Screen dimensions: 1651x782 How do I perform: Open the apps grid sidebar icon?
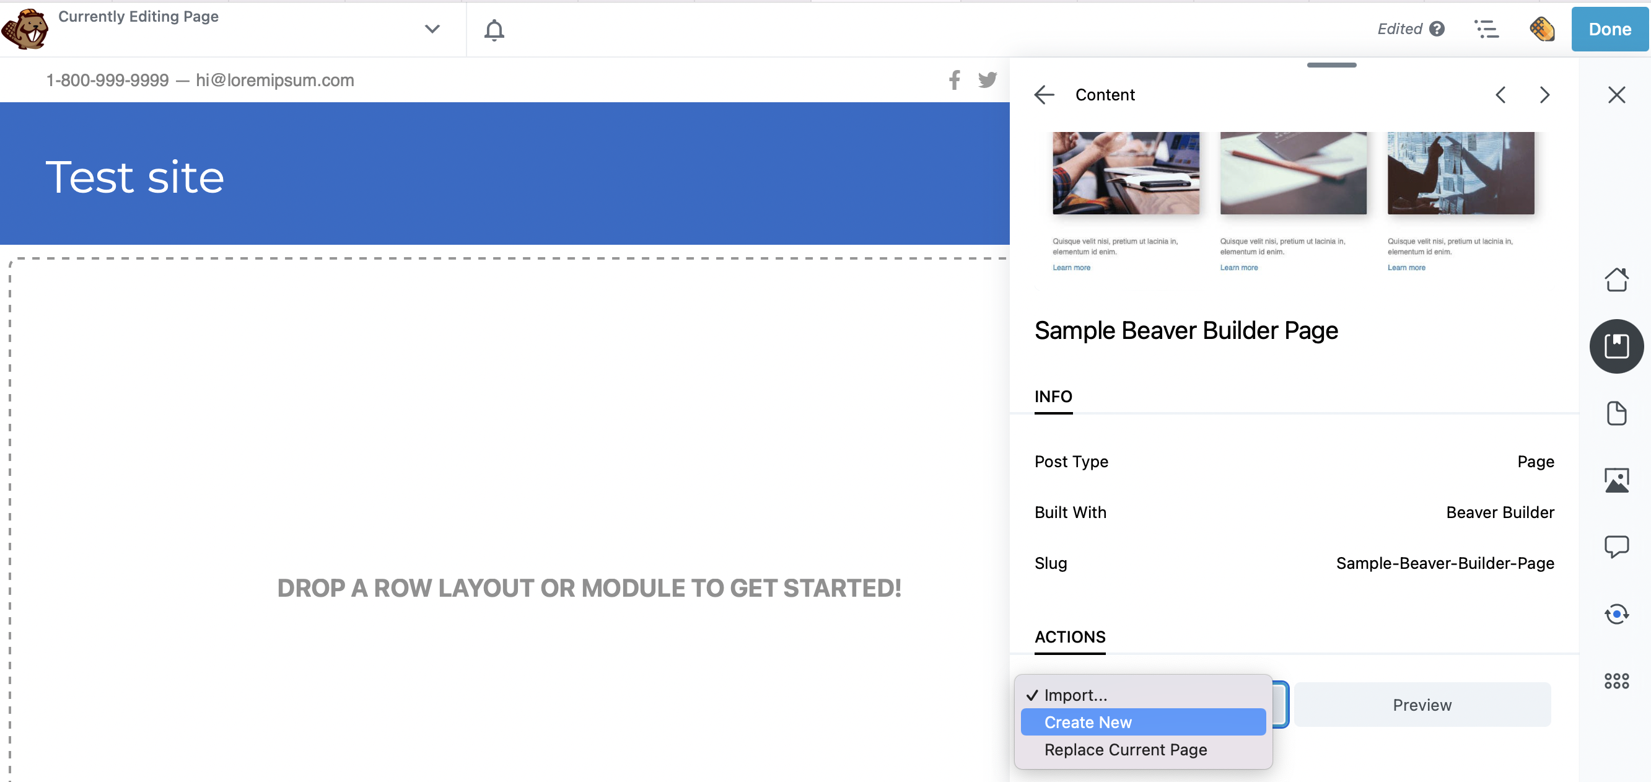(x=1616, y=681)
